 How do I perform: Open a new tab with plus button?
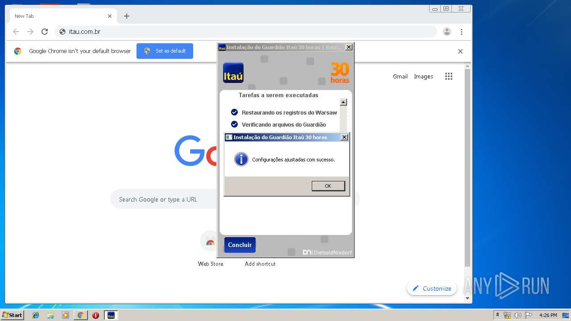pyautogui.click(x=127, y=16)
